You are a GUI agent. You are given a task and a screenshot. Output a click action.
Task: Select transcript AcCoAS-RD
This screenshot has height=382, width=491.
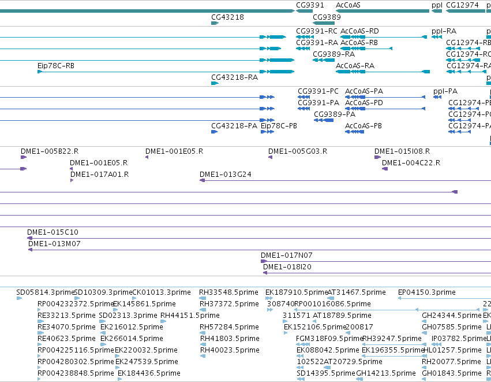359,31
